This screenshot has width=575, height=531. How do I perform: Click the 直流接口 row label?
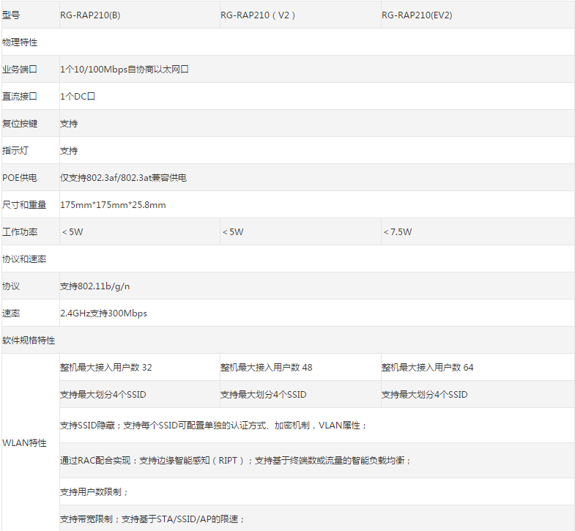pos(20,97)
